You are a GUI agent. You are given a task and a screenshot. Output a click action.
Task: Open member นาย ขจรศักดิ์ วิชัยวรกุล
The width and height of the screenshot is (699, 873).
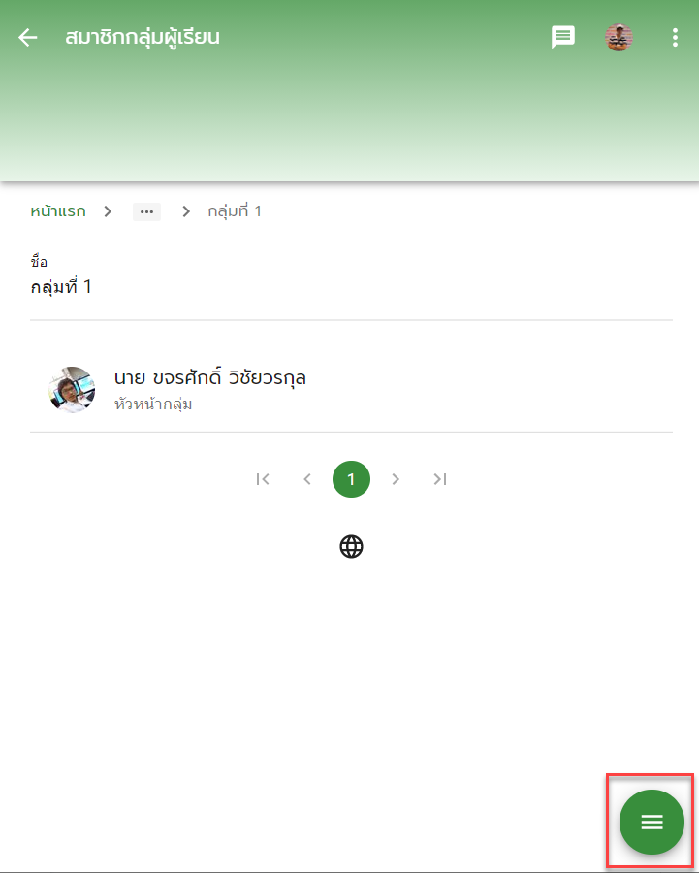coord(209,378)
